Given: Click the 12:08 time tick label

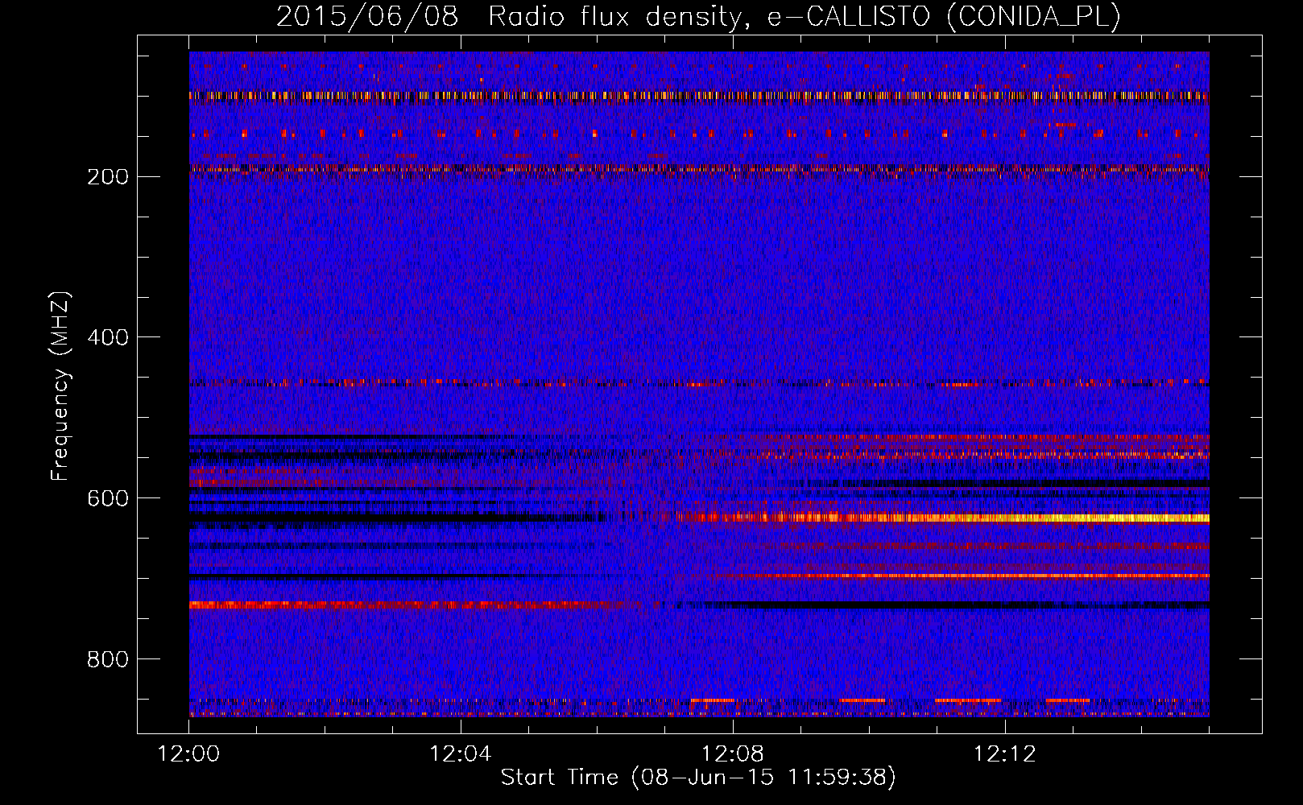Looking at the screenshot, I should click(x=733, y=753).
